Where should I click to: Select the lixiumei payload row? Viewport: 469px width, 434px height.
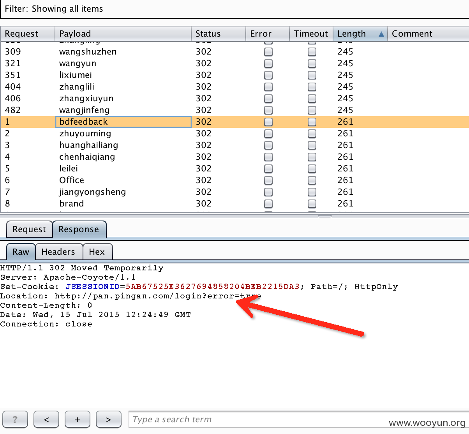235,75
